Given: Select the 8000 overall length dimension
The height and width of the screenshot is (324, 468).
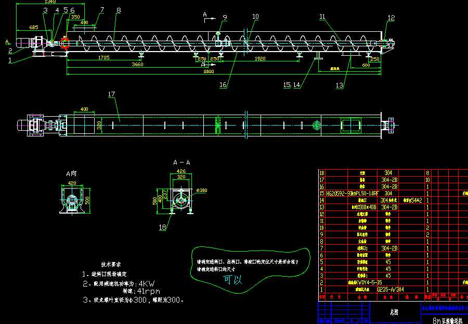Looking at the screenshot, I should pos(208,72).
